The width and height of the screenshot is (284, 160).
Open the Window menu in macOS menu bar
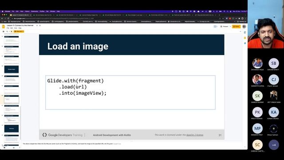tap(52, 12)
